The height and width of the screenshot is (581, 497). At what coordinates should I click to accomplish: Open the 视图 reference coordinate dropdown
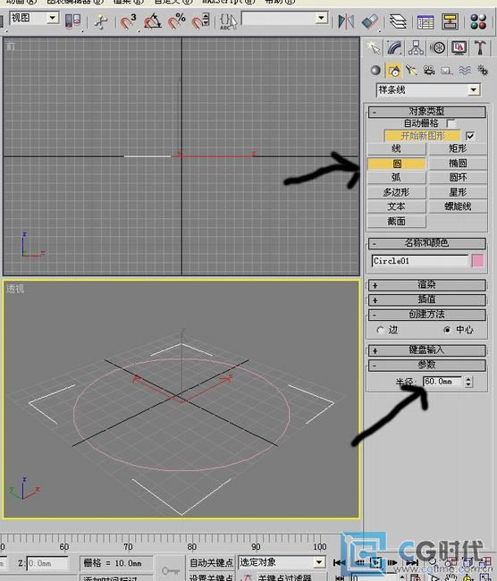53,17
